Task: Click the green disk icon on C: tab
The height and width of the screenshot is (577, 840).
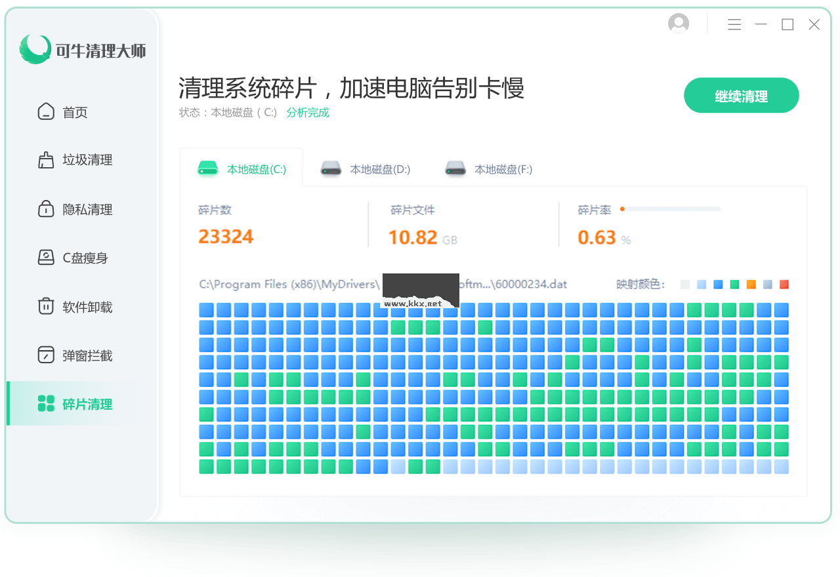Action: tap(207, 169)
